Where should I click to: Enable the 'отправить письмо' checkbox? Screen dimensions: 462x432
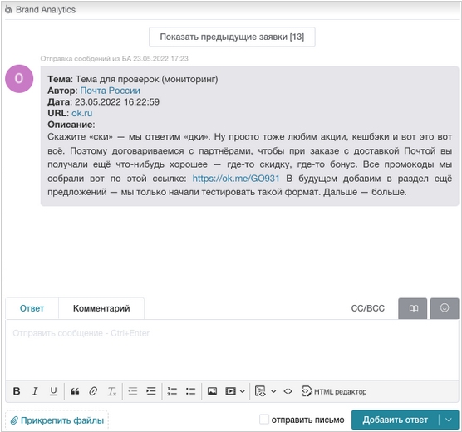tap(264, 420)
